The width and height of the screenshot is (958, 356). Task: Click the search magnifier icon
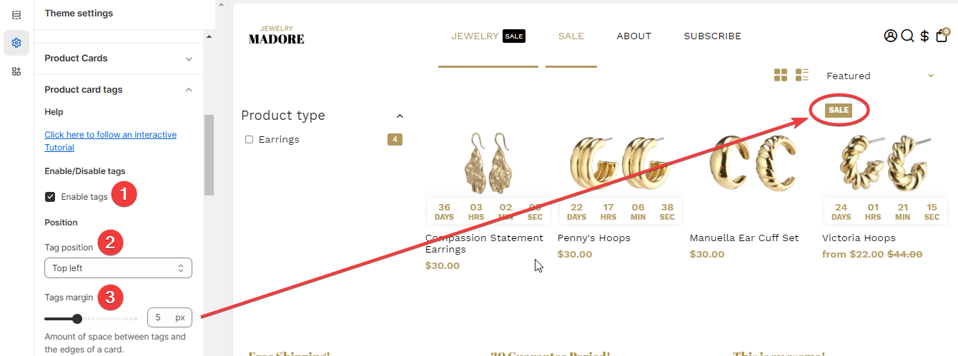(x=907, y=36)
